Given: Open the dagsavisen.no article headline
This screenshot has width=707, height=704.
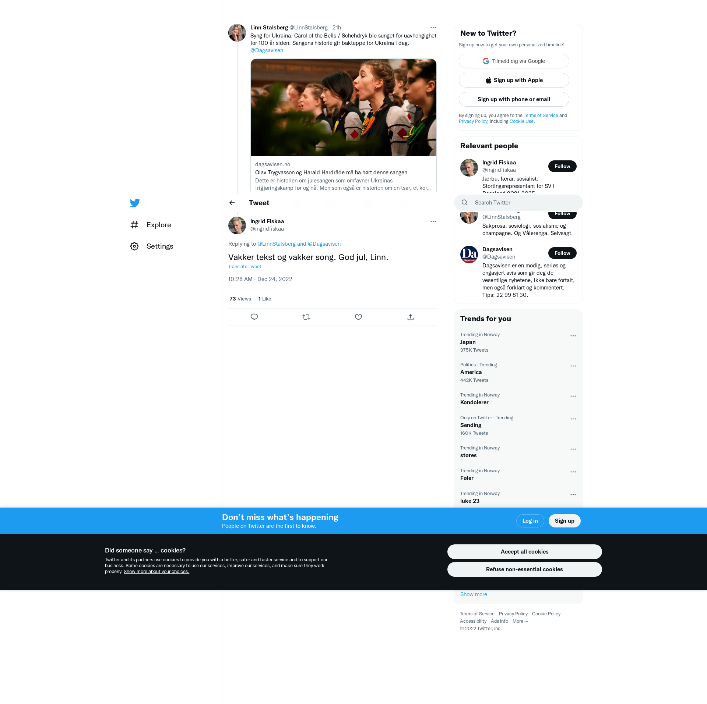Looking at the screenshot, I should [x=331, y=173].
